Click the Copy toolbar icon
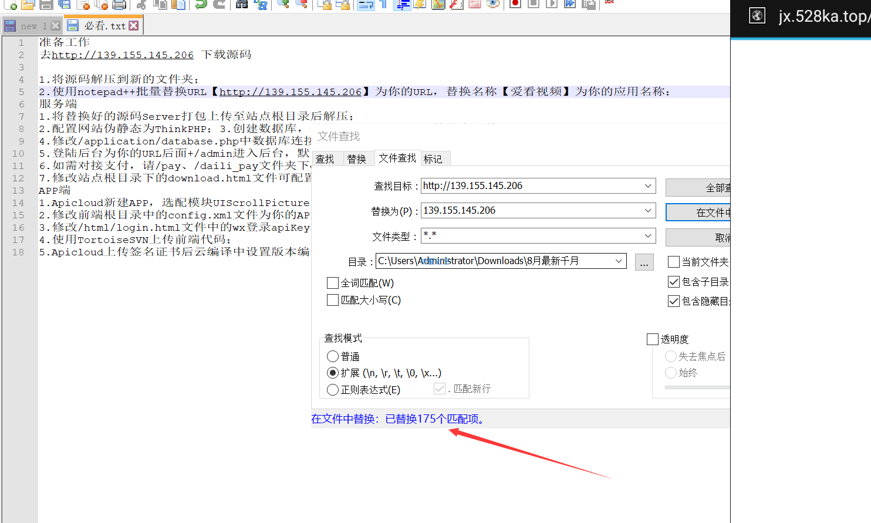The image size is (871, 523). click(160, 5)
